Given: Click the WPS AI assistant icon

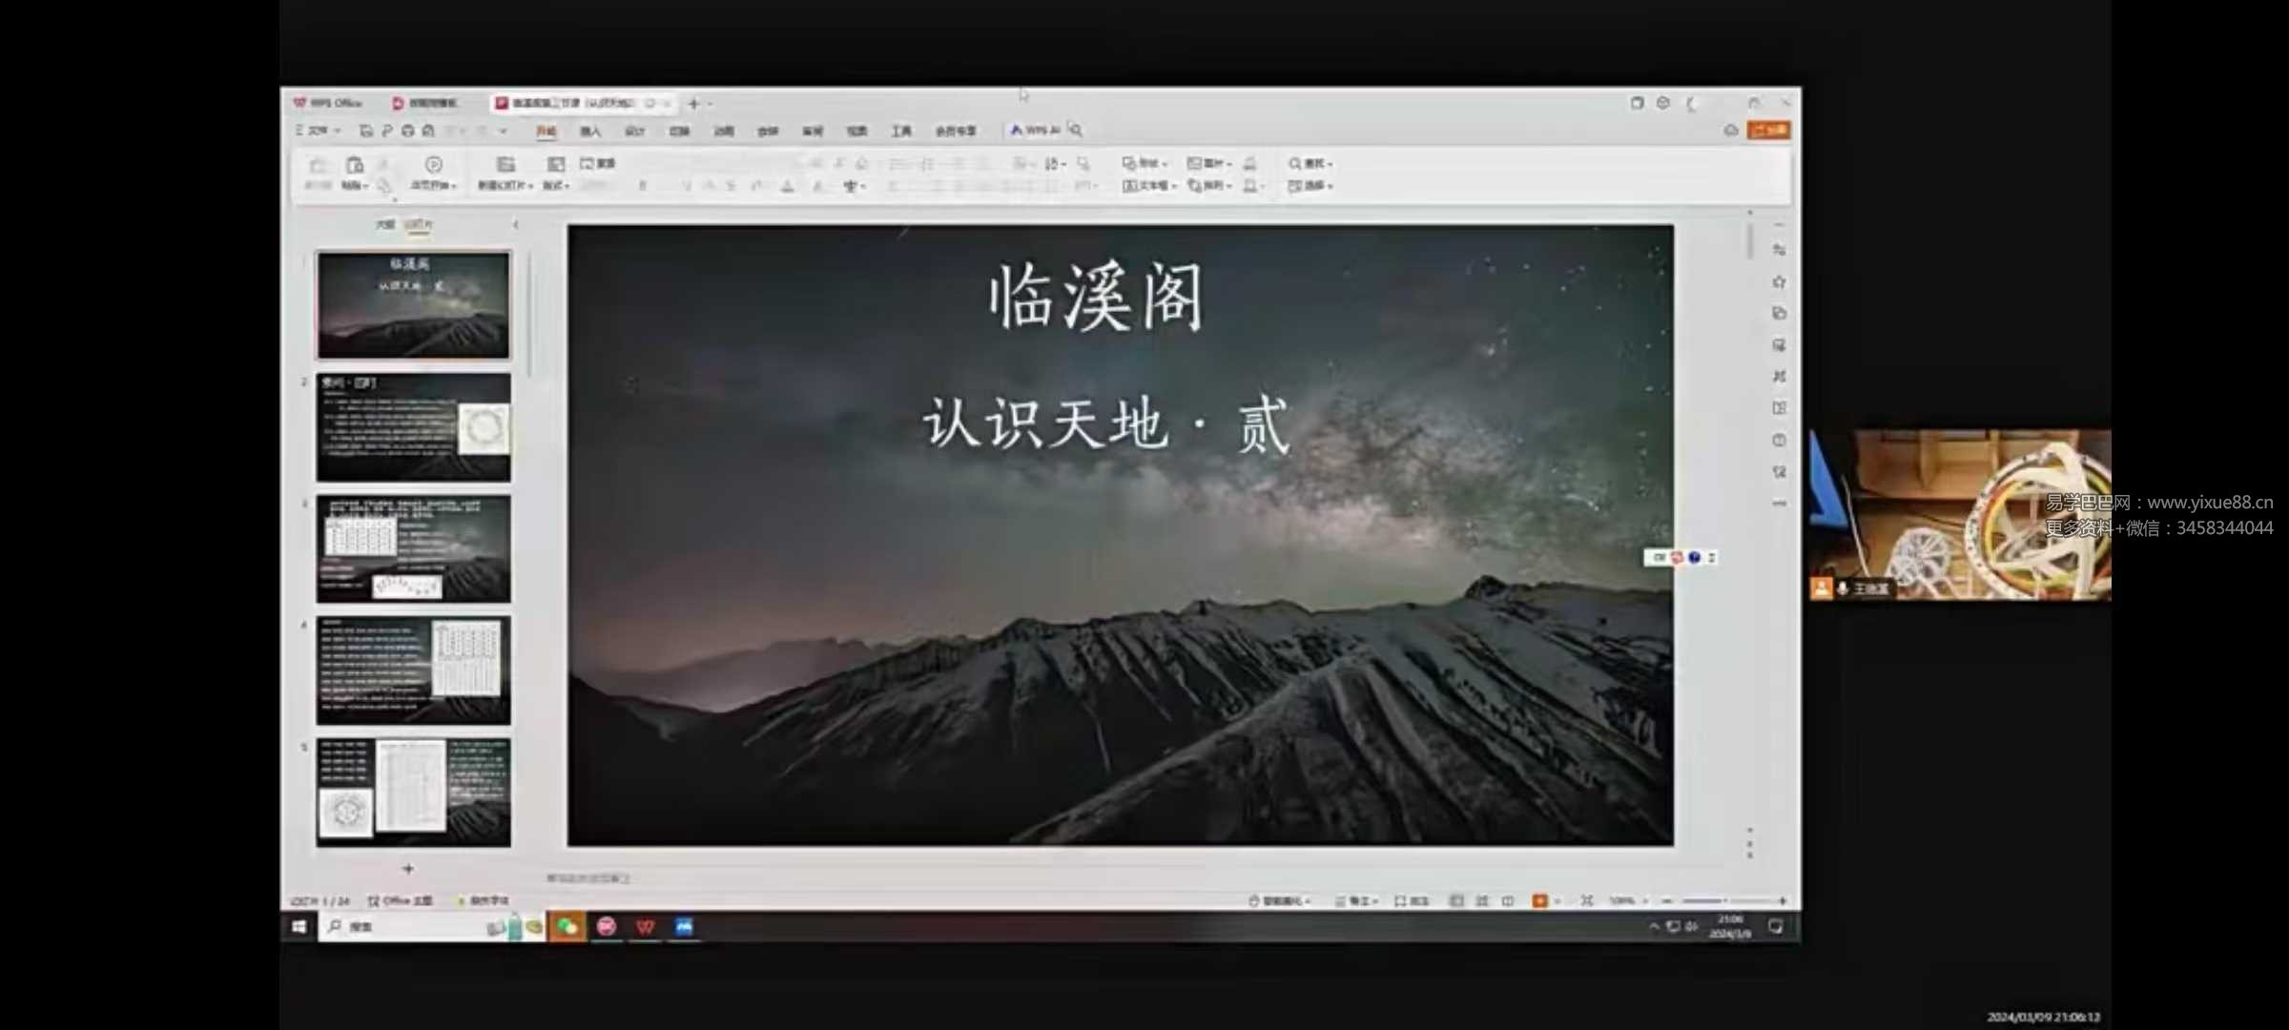Looking at the screenshot, I should pos(1033,131).
